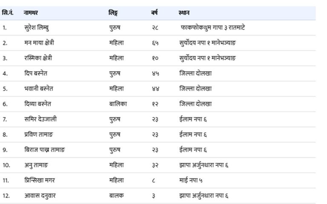Screen dimensions: 327x204
Task: Click the दिव्या बस्नेत name cell
Action: pyautogui.click(x=38, y=104)
